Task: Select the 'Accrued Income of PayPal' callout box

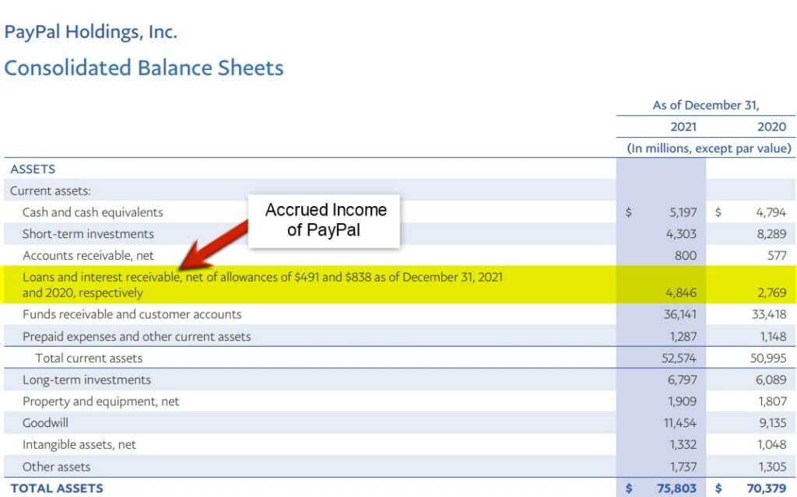Action: click(325, 220)
